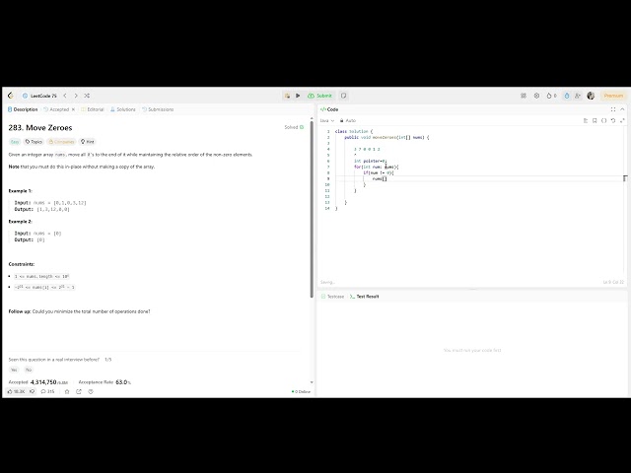Click the 'int pointer=0;' code line
The height and width of the screenshot is (473, 631).
(x=371, y=161)
